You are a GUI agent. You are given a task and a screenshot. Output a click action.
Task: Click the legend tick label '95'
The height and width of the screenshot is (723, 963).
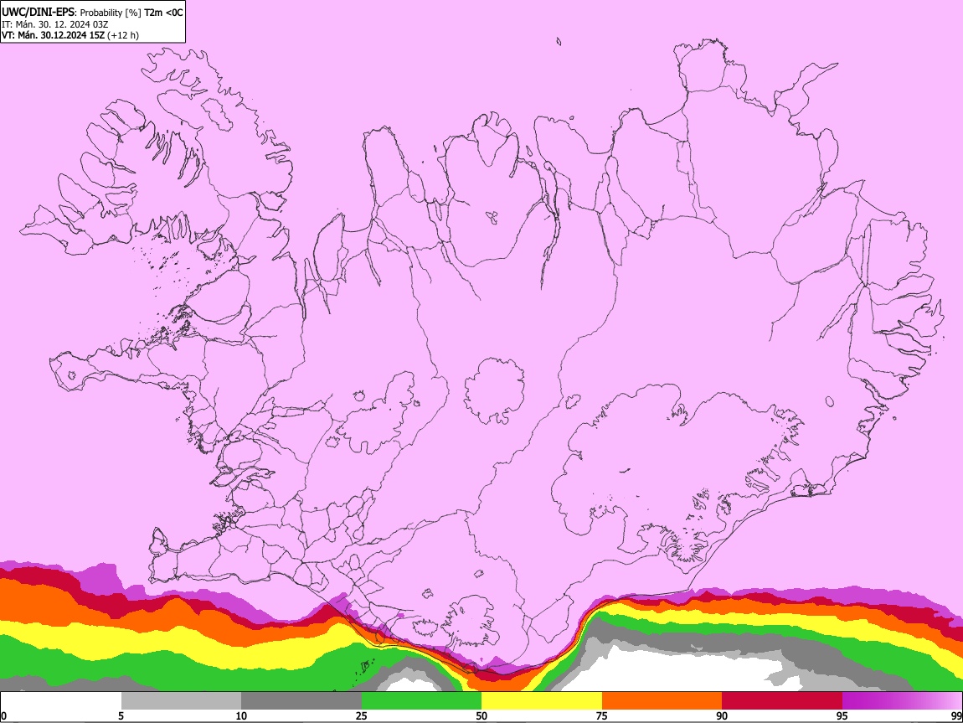pos(842,715)
